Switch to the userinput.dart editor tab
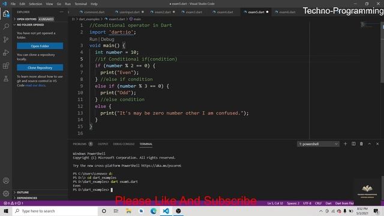This screenshot has height=216, width=384. pyautogui.click(x=130, y=12)
